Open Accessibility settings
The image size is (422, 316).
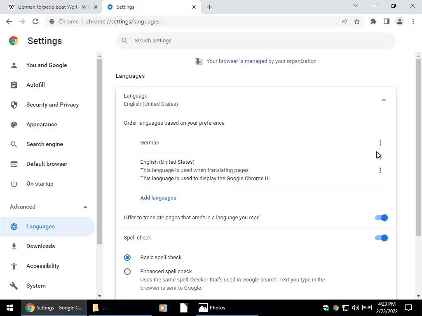tap(43, 266)
